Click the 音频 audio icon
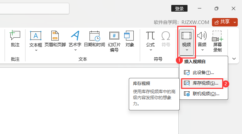The image size is (242, 134). [x=202, y=36]
